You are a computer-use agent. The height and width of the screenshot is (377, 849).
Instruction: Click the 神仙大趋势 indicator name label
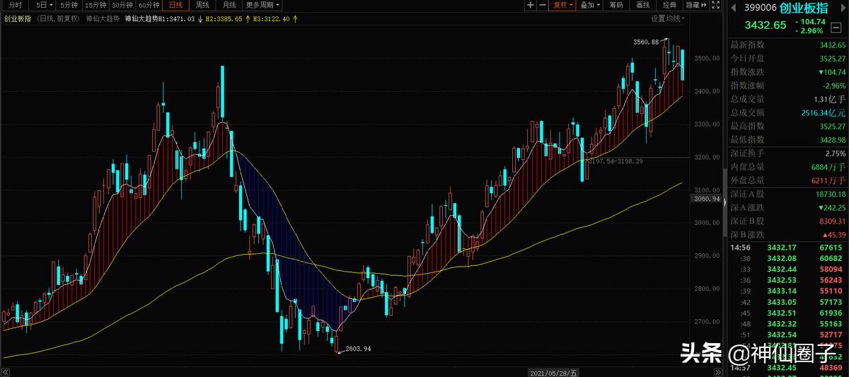pos(103,19)
